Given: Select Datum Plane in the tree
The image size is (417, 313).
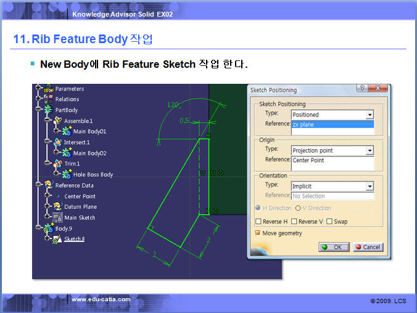Looking at the screenshot, I should click(x=80, y=207).
